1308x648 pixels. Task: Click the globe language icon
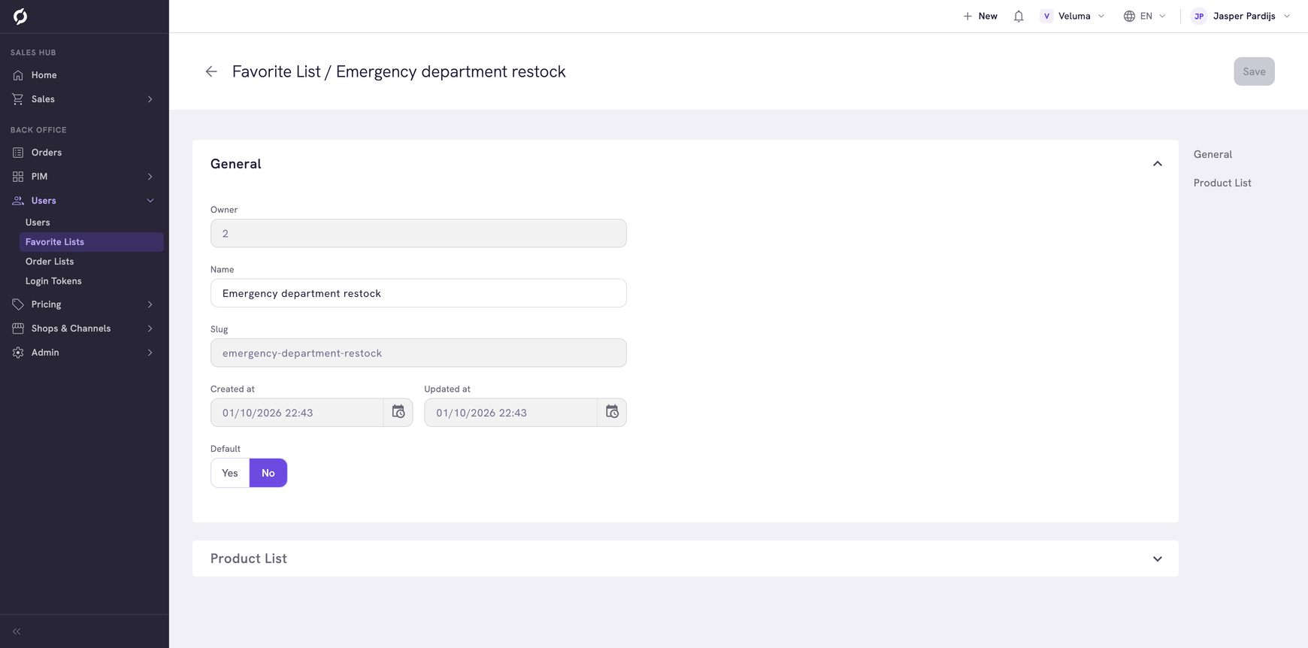pyautogui.click(x=1129, y=16)
